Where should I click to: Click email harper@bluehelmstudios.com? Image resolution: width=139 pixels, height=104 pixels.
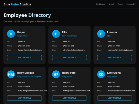click(x=30, y=50)
